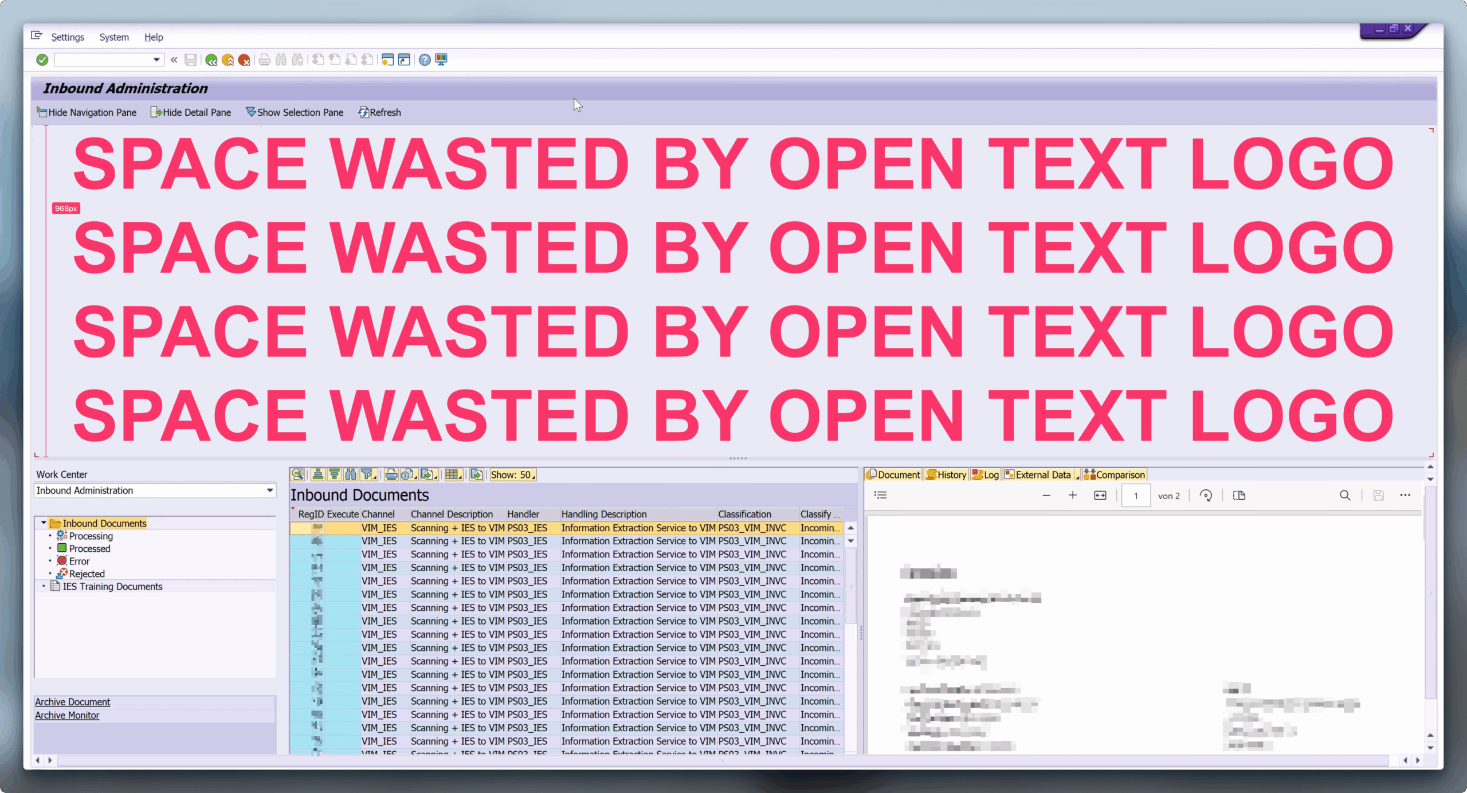Open the System menu
Screen dimensions: 1467x793
[x=114, y=37]
